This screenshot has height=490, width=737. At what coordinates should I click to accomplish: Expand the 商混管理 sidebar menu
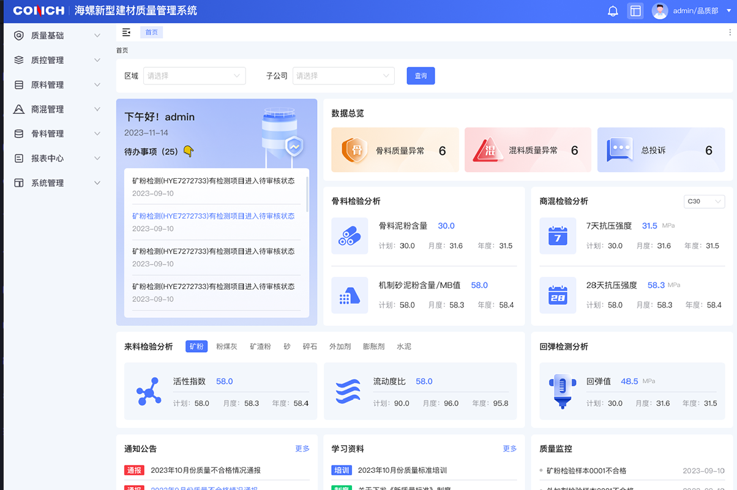click(58, 109)
